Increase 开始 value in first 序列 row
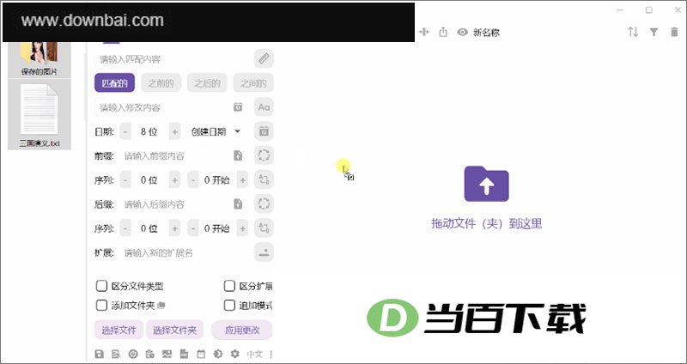Viewport: 687px width, 364px height. (242, 180)
